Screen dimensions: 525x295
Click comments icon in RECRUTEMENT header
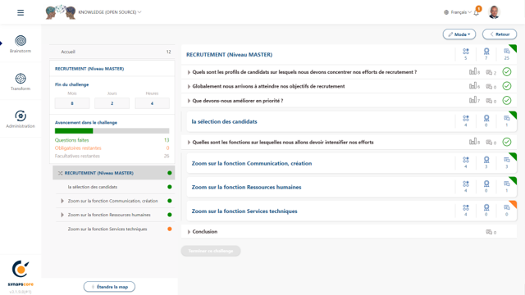tap(507, 51)
